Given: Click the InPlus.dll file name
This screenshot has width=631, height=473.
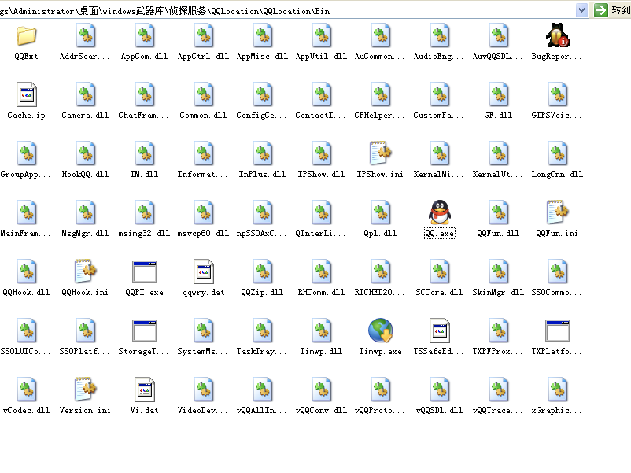Looking at the screenshot, I should click(262, 174).
